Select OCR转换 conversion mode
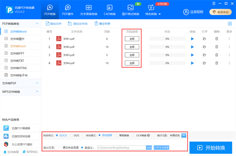The height and width of the screenshot is (156, 236). (x=139, y=136)
